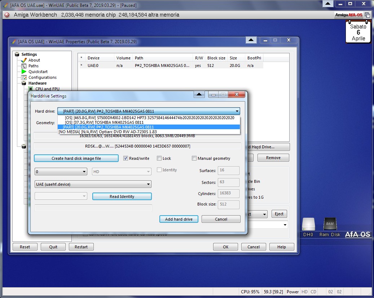
Task: Open the unit number 0 dropdown
Action: [61, 172]
